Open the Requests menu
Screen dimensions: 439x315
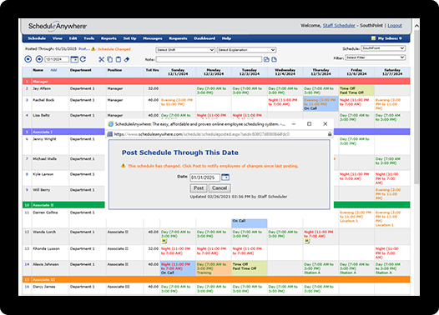point(178,38)
